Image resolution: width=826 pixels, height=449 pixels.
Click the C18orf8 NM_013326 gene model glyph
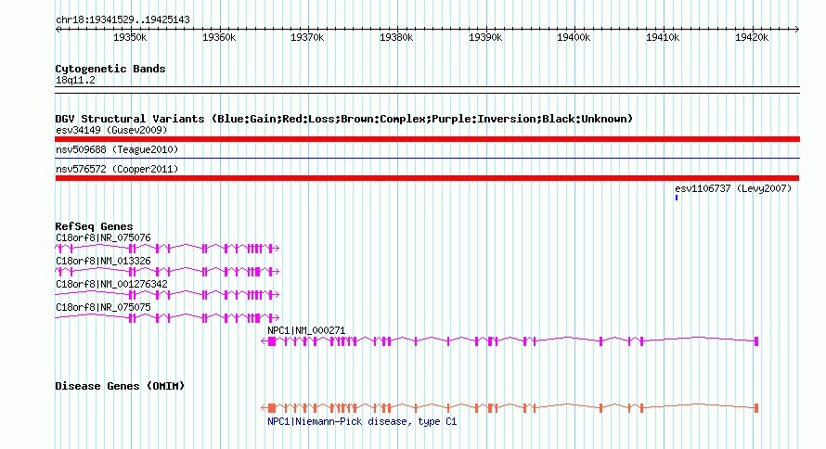(x=167, y=272)
